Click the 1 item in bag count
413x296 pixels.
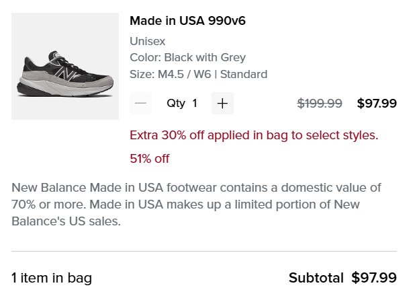[52, 278]
